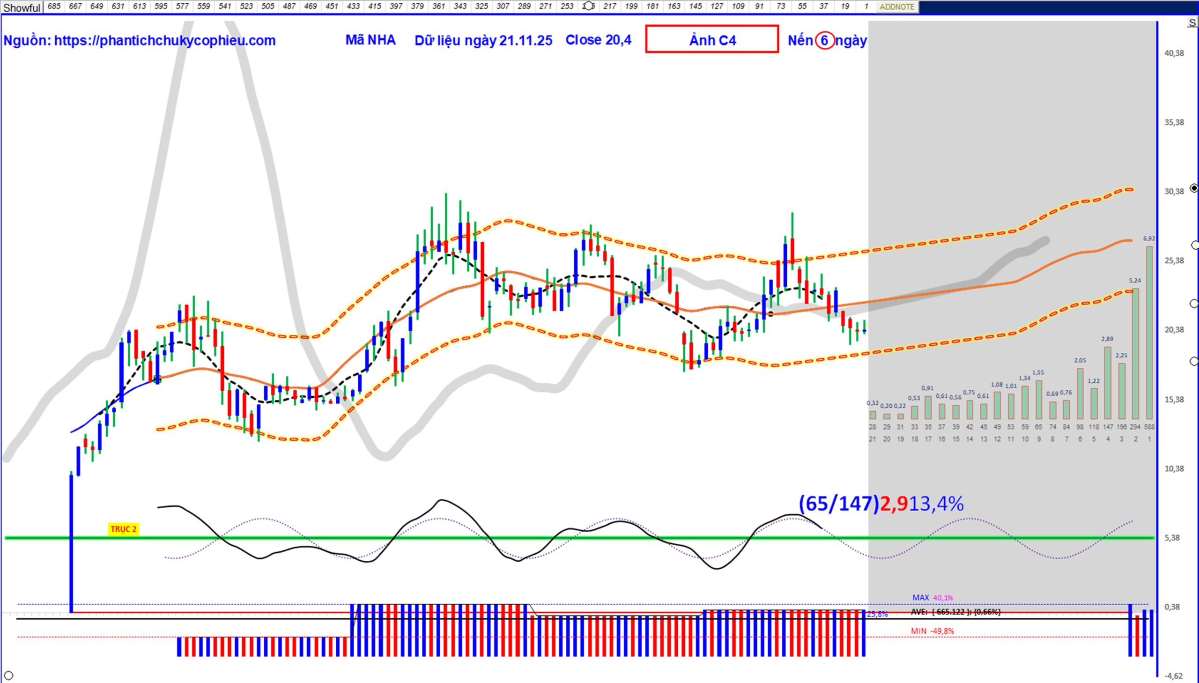Click the red-bordered Ảnh C4 box
The height and width of the screenshot is (683, 1199).
pyautogui.click(x=712, y=39)
